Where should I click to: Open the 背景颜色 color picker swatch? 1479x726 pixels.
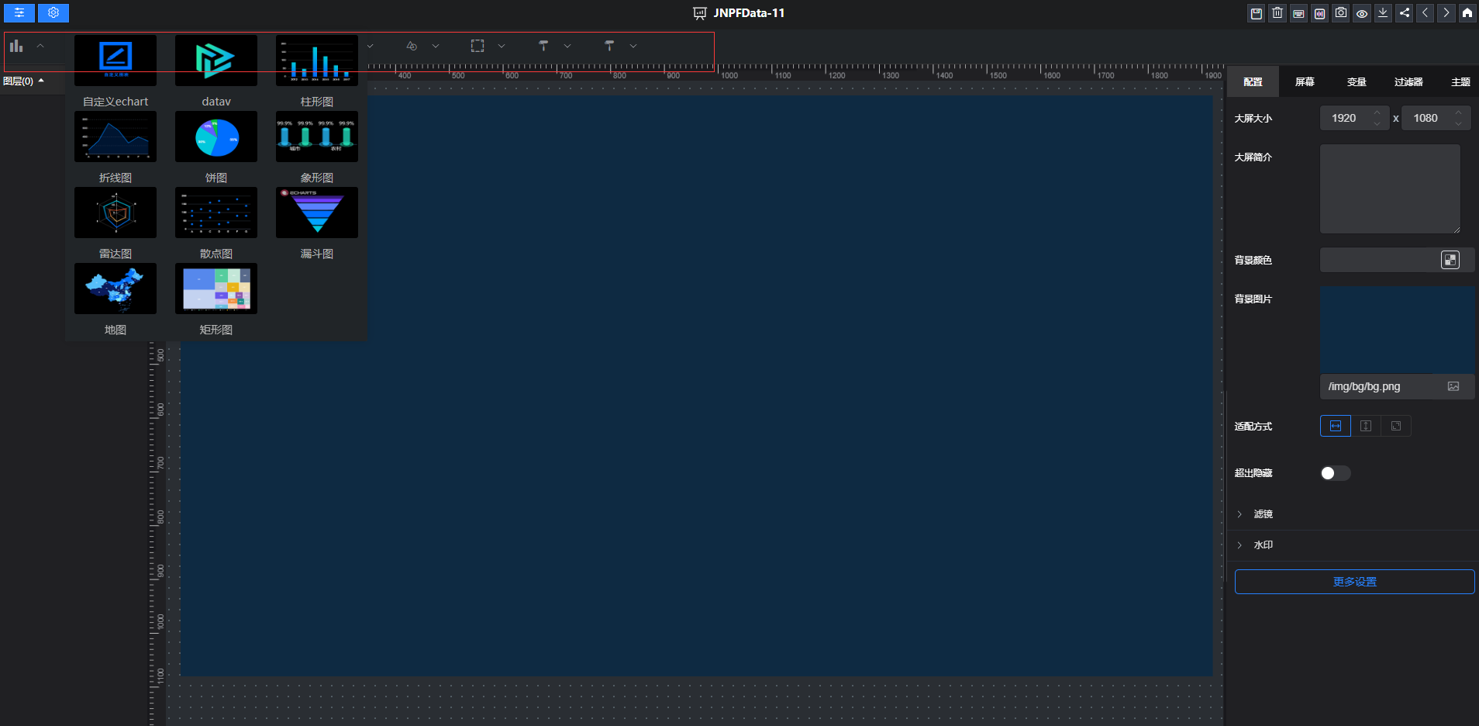click(1450, 260)
